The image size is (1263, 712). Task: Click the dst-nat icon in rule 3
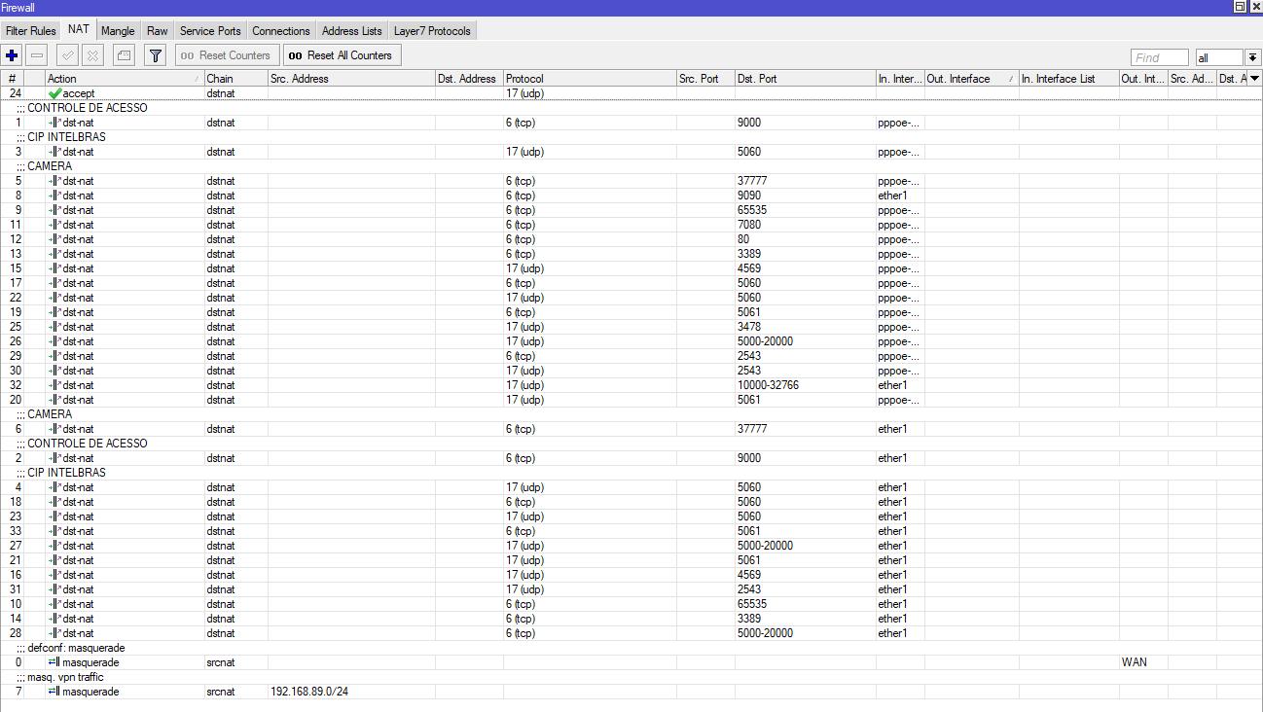coord(54,152)
